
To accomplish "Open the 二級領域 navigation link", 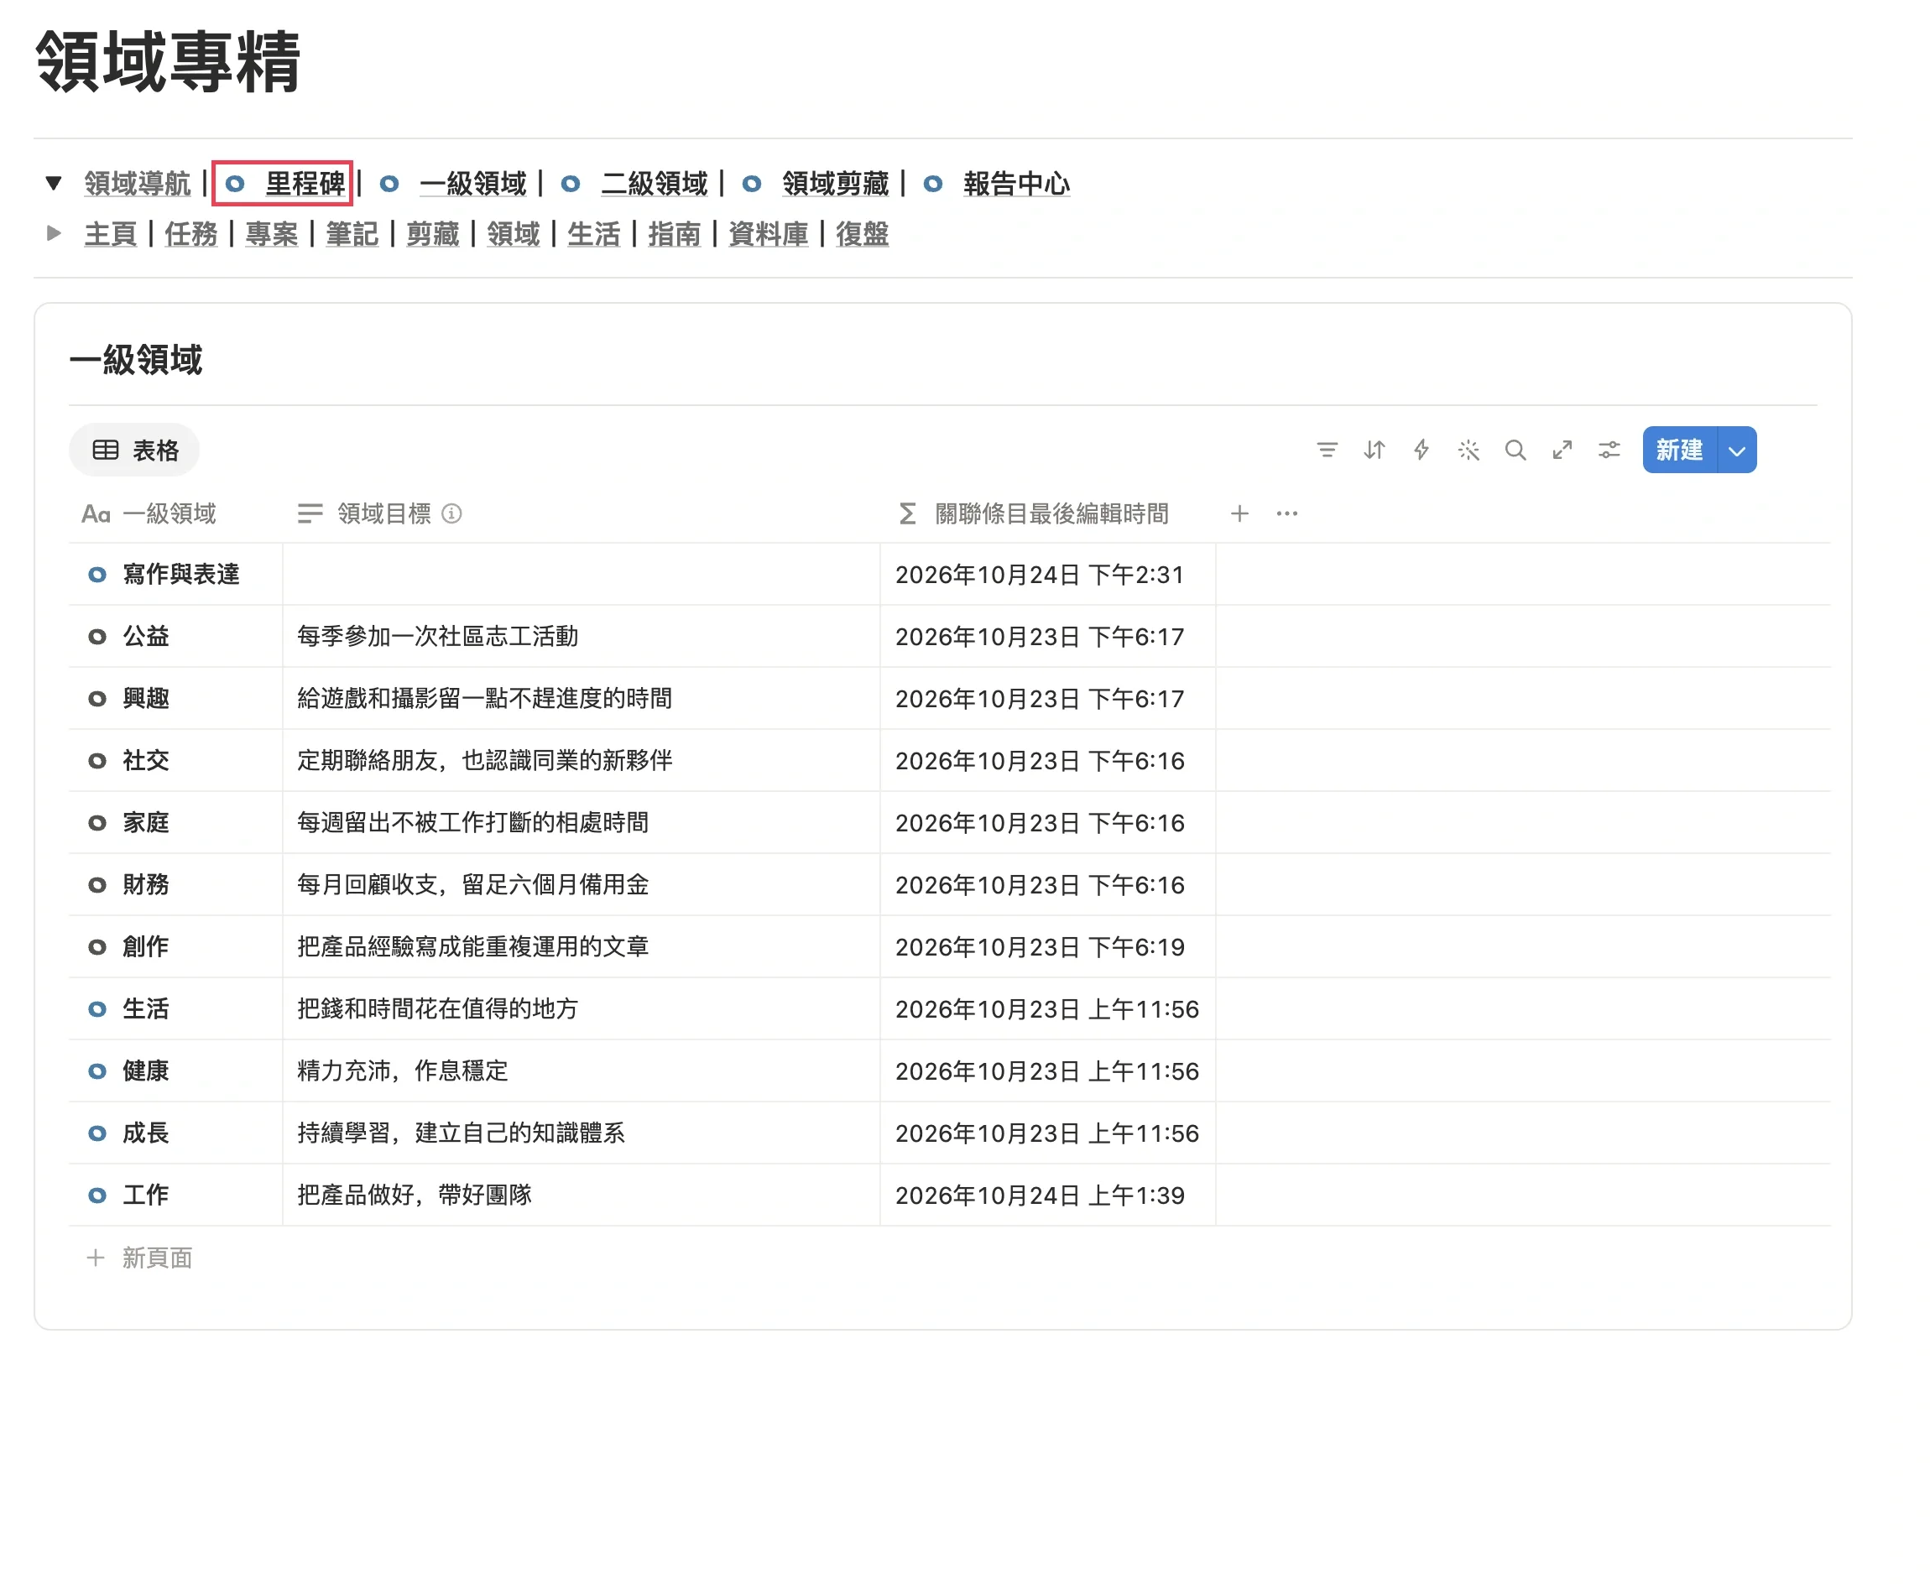I will [x=654, y=184].
